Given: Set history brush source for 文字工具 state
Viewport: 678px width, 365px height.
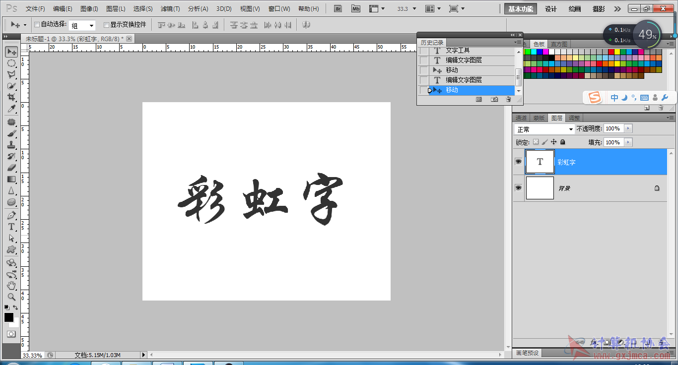Looking at the screenshot, I should 423,51.
